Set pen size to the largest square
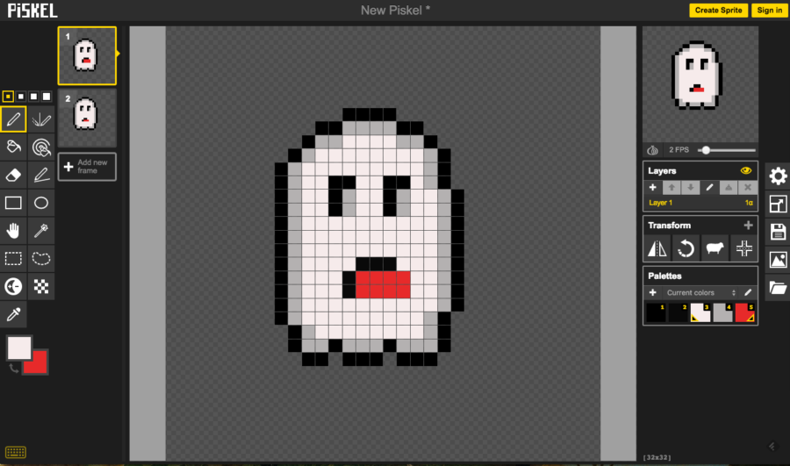The width and height of the screenshot is (790, 466). click(x=47, y=96)
